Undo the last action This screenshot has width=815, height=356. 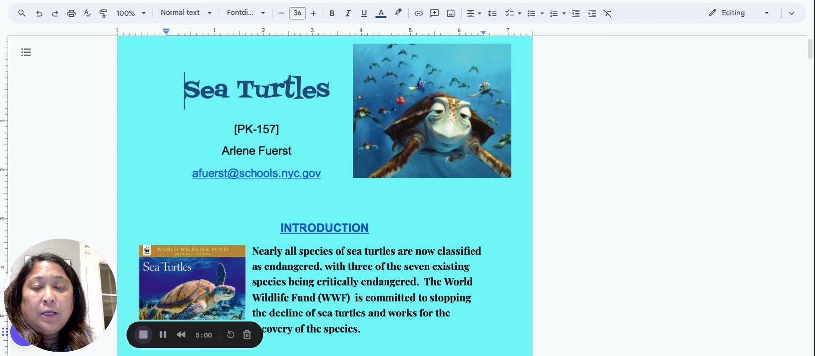pos(39,13)
